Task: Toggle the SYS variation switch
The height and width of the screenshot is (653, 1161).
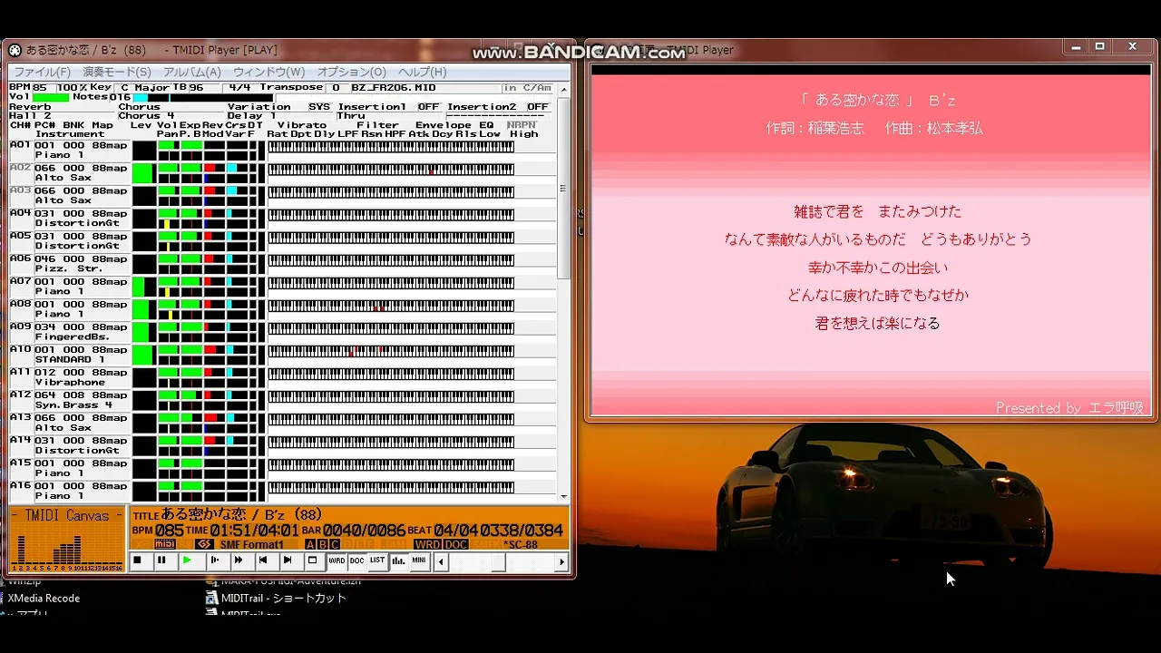Action: pyautogui.click(x=319, y=107)
